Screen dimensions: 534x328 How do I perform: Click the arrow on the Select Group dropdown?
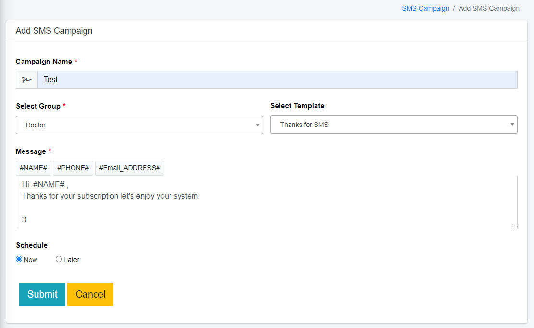pyautogui.click(x=258, y=125)
